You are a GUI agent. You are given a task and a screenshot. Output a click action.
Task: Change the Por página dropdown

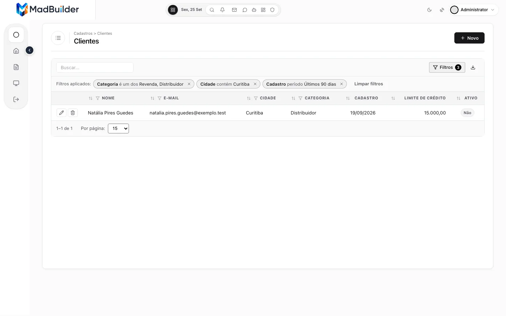tap(118, 129)
